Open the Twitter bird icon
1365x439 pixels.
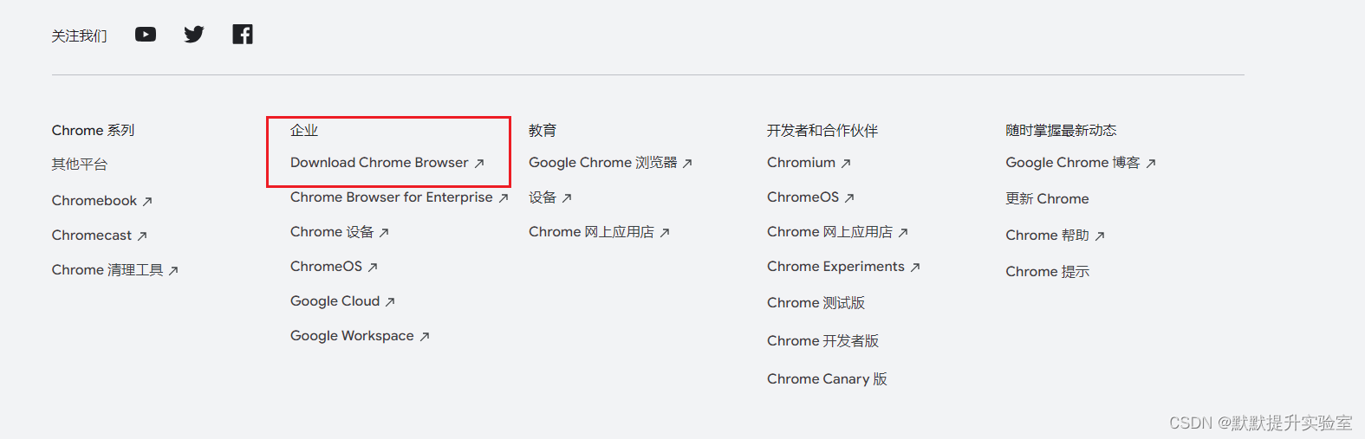pyautogui.click(x=194, y=35)
